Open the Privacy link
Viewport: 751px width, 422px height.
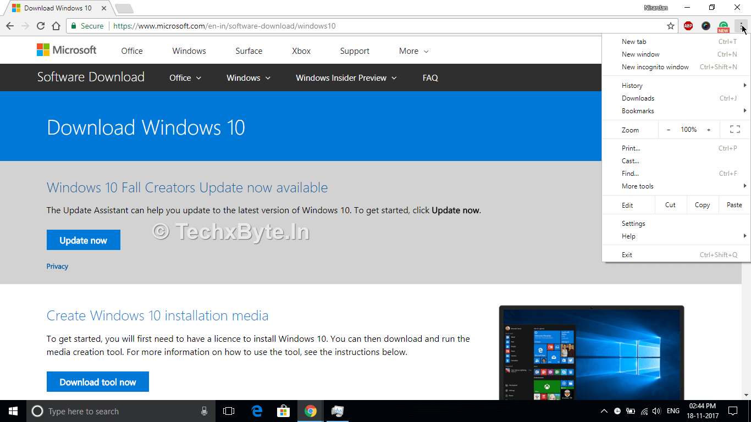tap(57, 266)
